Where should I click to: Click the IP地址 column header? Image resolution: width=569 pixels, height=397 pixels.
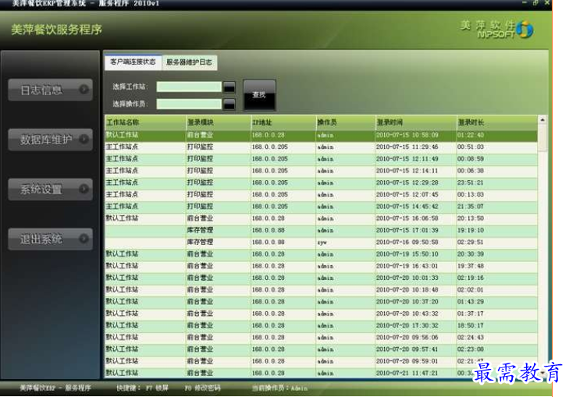pyautogui.click(x=283, y=122)
